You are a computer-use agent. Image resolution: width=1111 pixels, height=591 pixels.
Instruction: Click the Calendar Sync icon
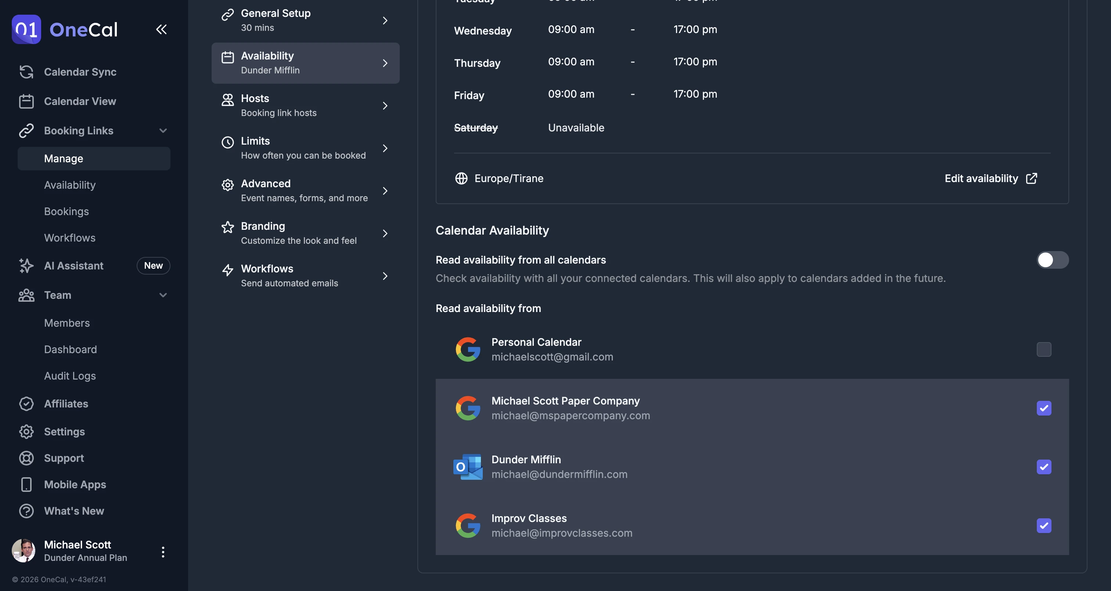26,72
